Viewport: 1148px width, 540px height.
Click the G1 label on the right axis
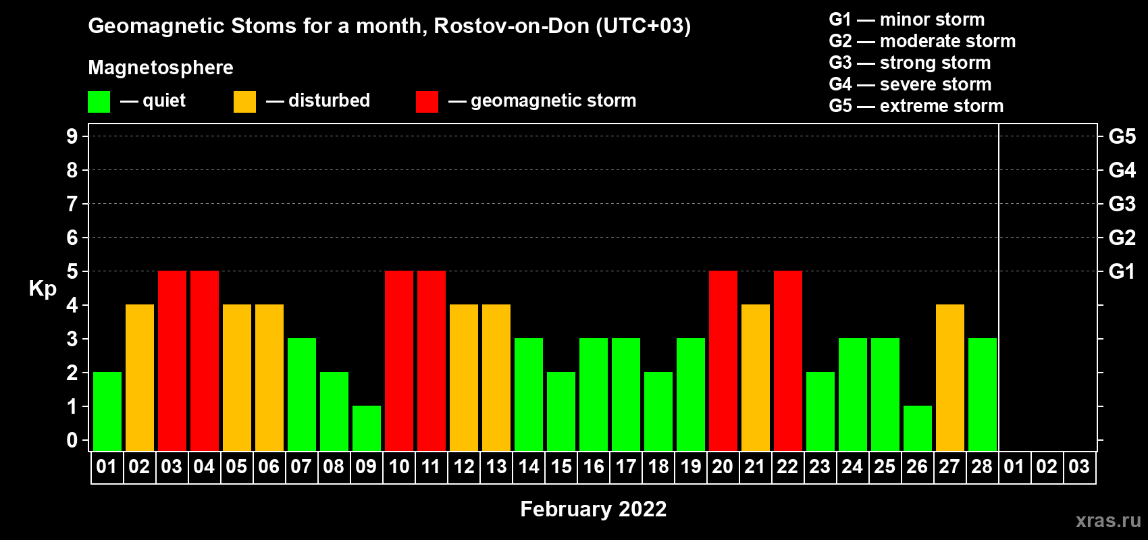(x=1122, y=271)
